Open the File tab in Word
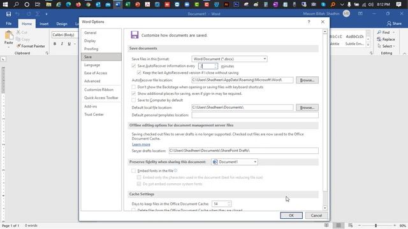 [8, 24]
